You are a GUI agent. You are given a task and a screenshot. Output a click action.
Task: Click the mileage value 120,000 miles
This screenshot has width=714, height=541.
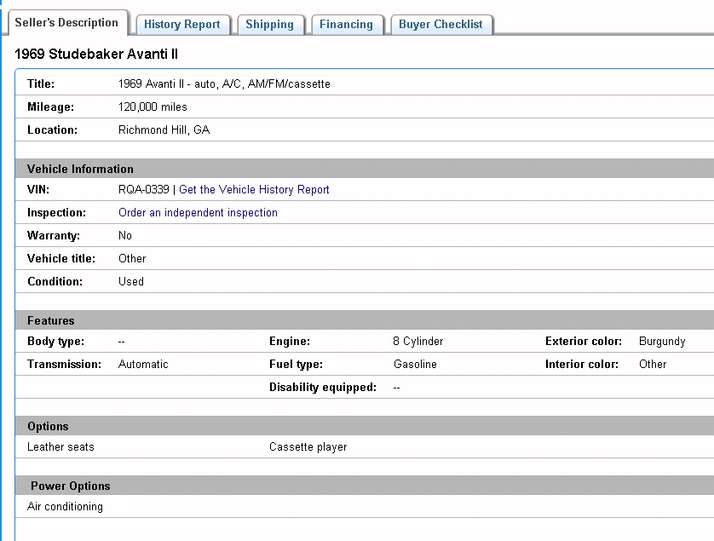tap(153, 107)
